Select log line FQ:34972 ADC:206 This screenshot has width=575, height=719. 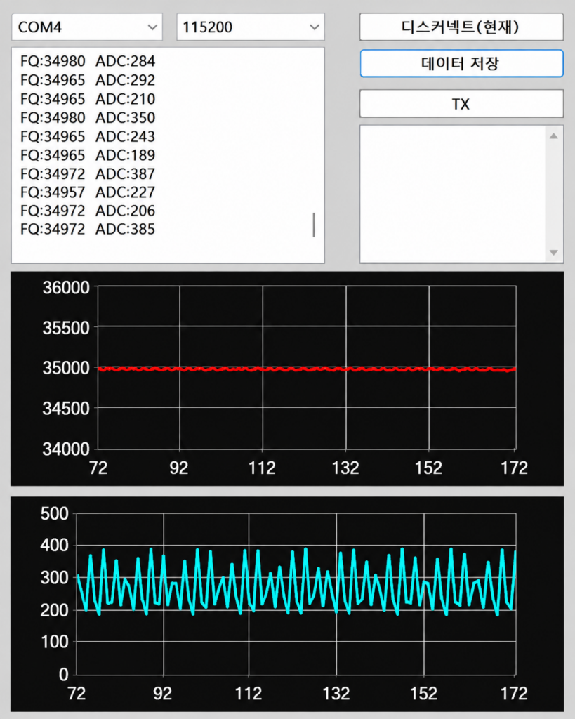(88, 211)
